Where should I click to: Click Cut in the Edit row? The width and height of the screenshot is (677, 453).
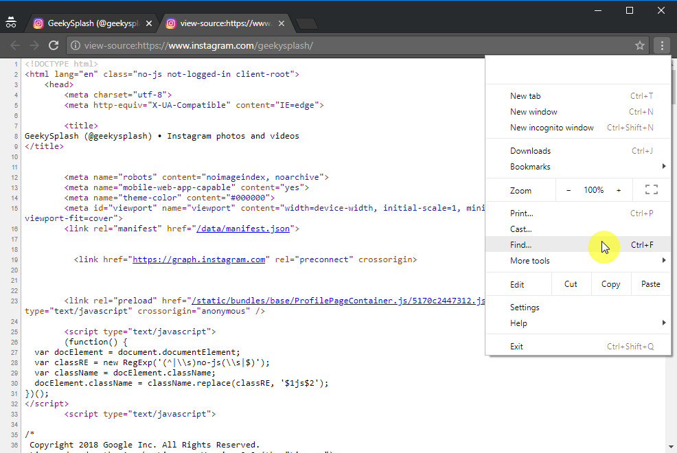click(571, 284)
